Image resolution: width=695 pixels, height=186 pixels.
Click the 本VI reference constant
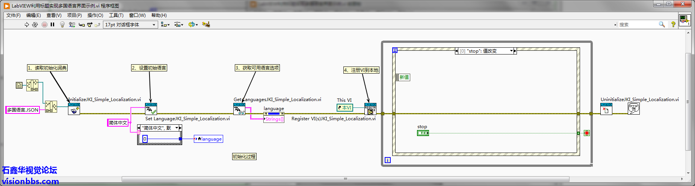tap(345, 108)
